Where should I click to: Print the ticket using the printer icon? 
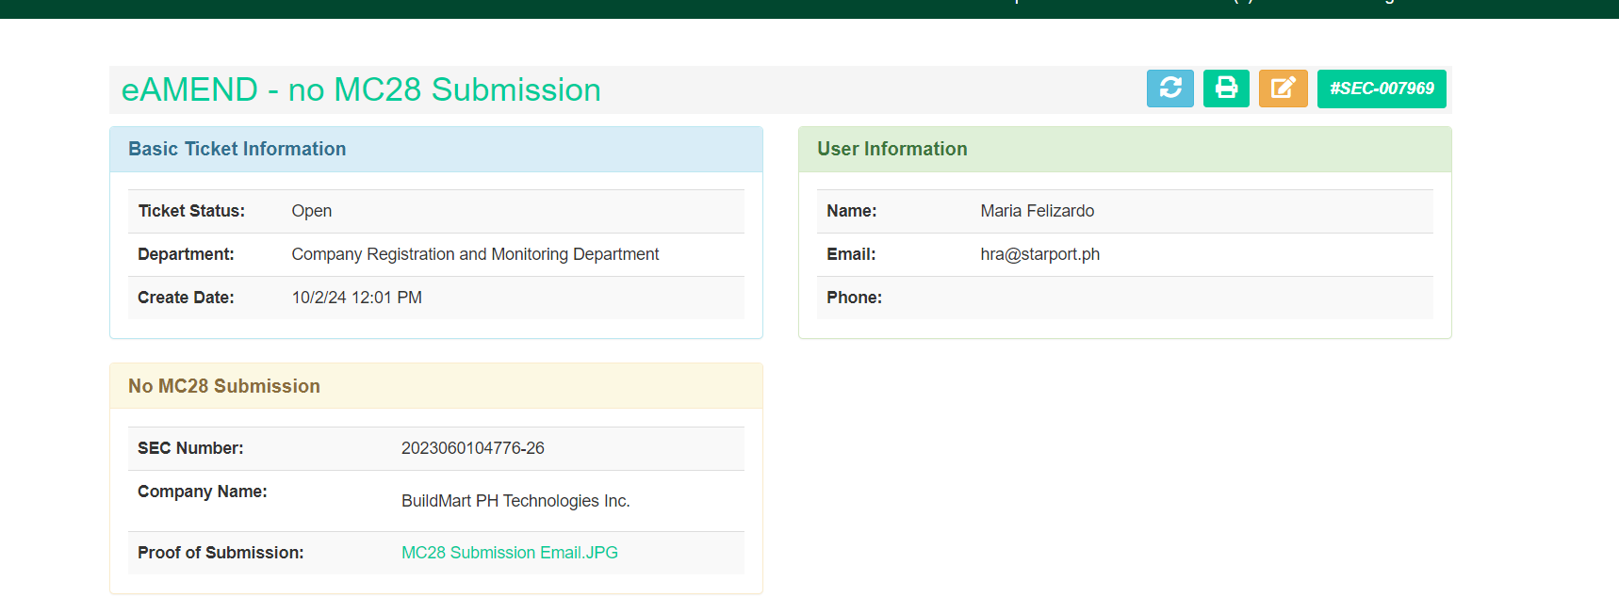[1226, 89]
